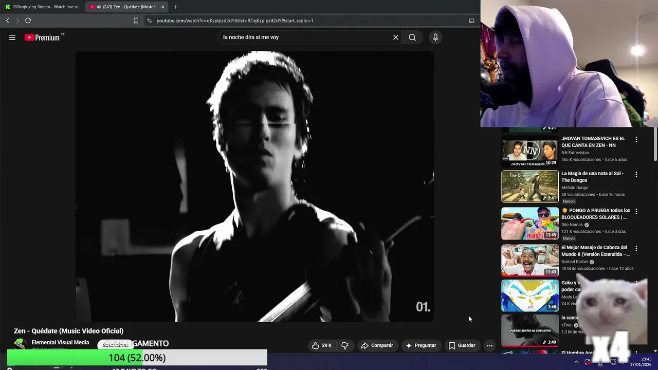Screen dimensions: 658x370
Task: Open options menu for bloqueadores solares video
Action: pyautogui.click(x=636, y=211)
